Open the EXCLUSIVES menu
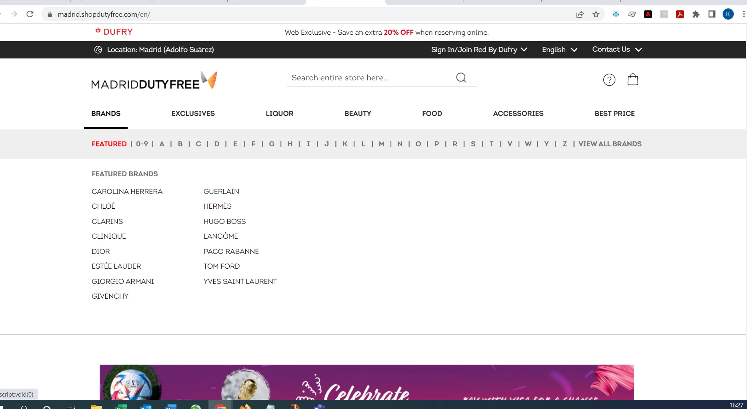The width and height of the screenshot is (747, 409). click(193, 114)
